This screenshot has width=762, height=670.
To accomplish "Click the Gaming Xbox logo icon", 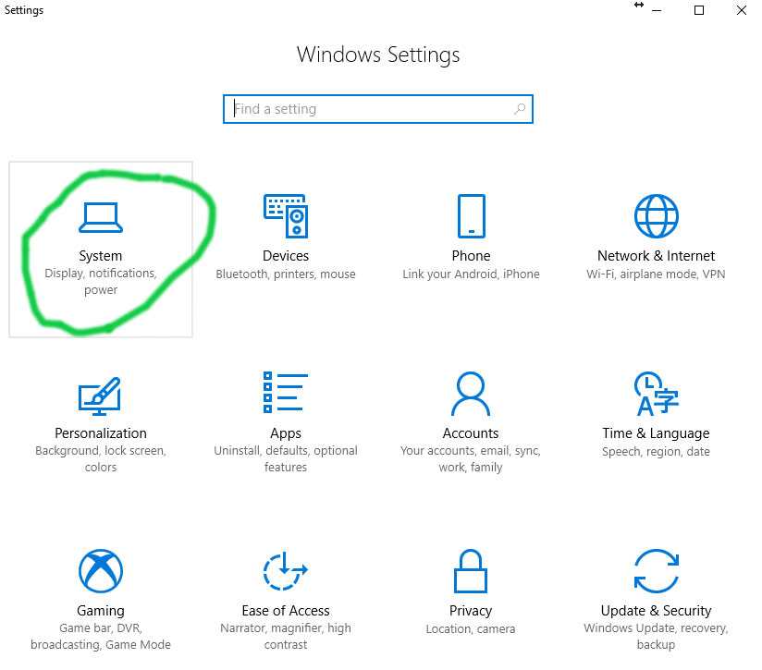I will tap(100, 571).
